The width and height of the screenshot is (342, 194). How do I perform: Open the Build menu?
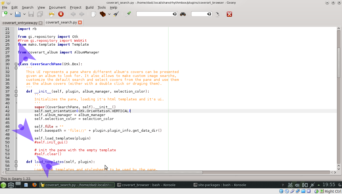pos(90,7)
